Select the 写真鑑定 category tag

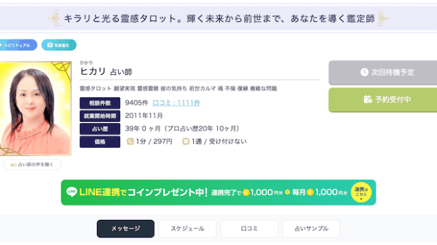pyautogui.click(x=59, y=45)
